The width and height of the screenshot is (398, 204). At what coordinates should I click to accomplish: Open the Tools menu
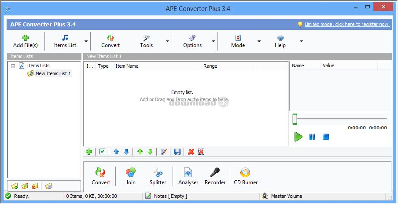(x=146, y=41)
